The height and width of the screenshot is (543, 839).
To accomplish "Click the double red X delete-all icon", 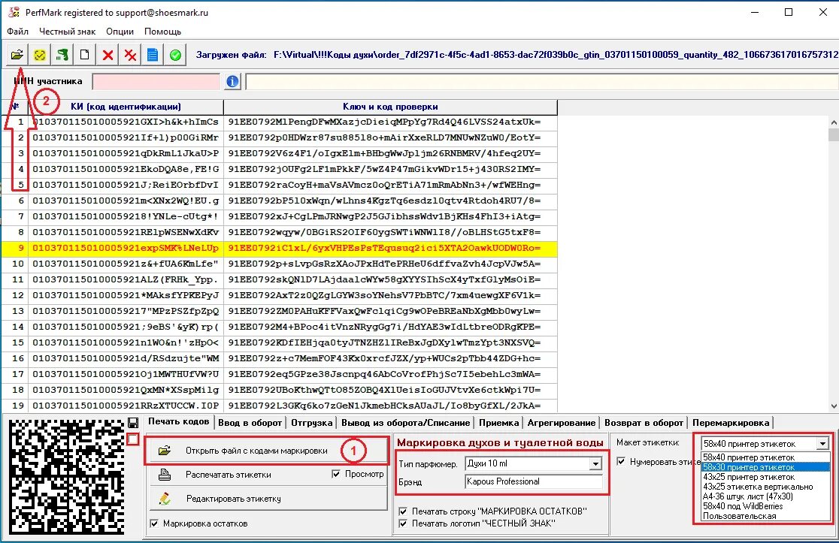I will point(130,55).
